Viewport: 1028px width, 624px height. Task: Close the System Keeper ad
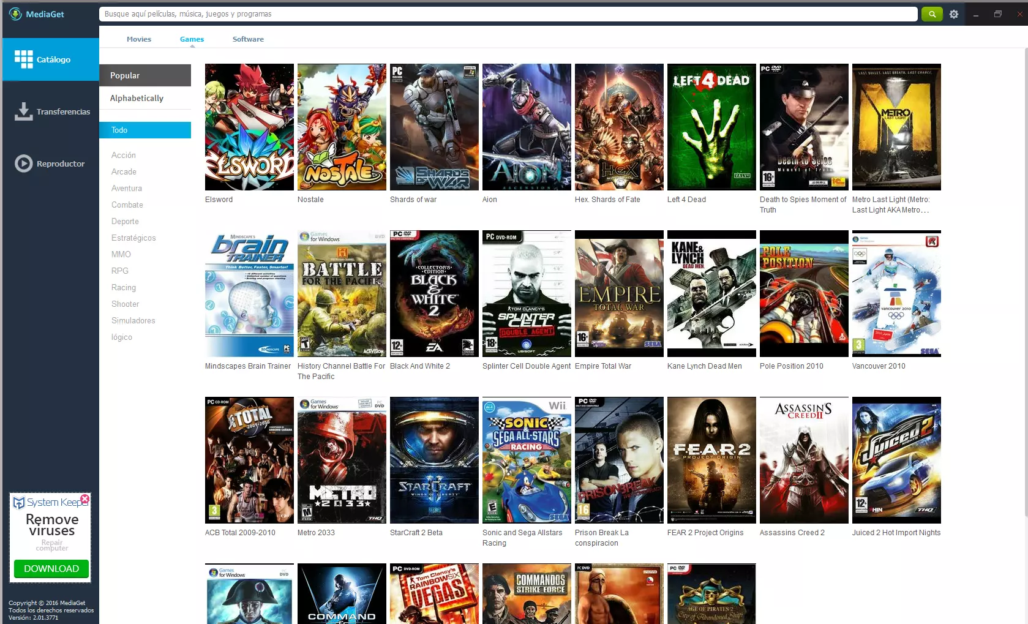(x=85, y=499)
